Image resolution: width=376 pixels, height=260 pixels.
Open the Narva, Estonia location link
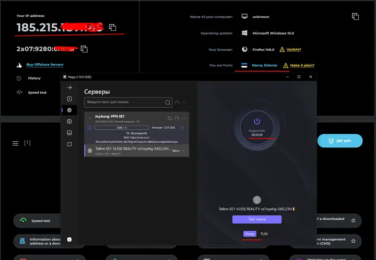coord(264,65)
